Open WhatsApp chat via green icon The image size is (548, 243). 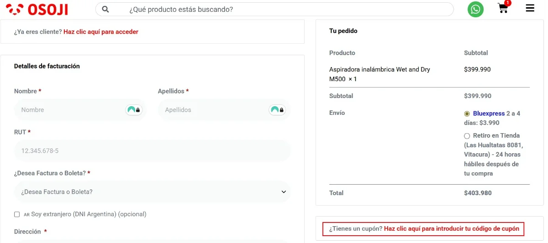pos(475,9)
